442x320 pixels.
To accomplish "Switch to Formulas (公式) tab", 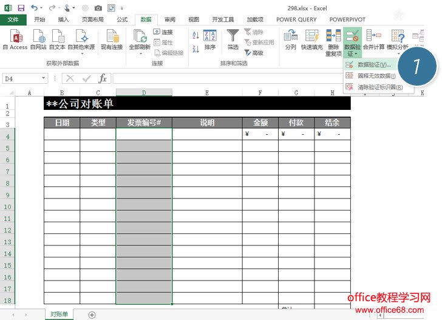I will coord(122,19).
